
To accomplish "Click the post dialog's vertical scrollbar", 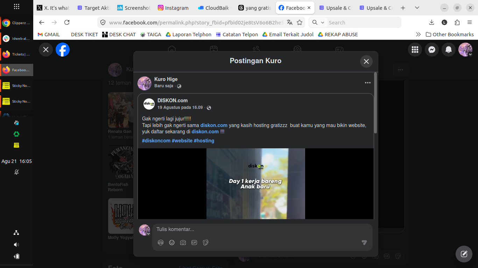I will pyautogui.click(x=375, y=103).
